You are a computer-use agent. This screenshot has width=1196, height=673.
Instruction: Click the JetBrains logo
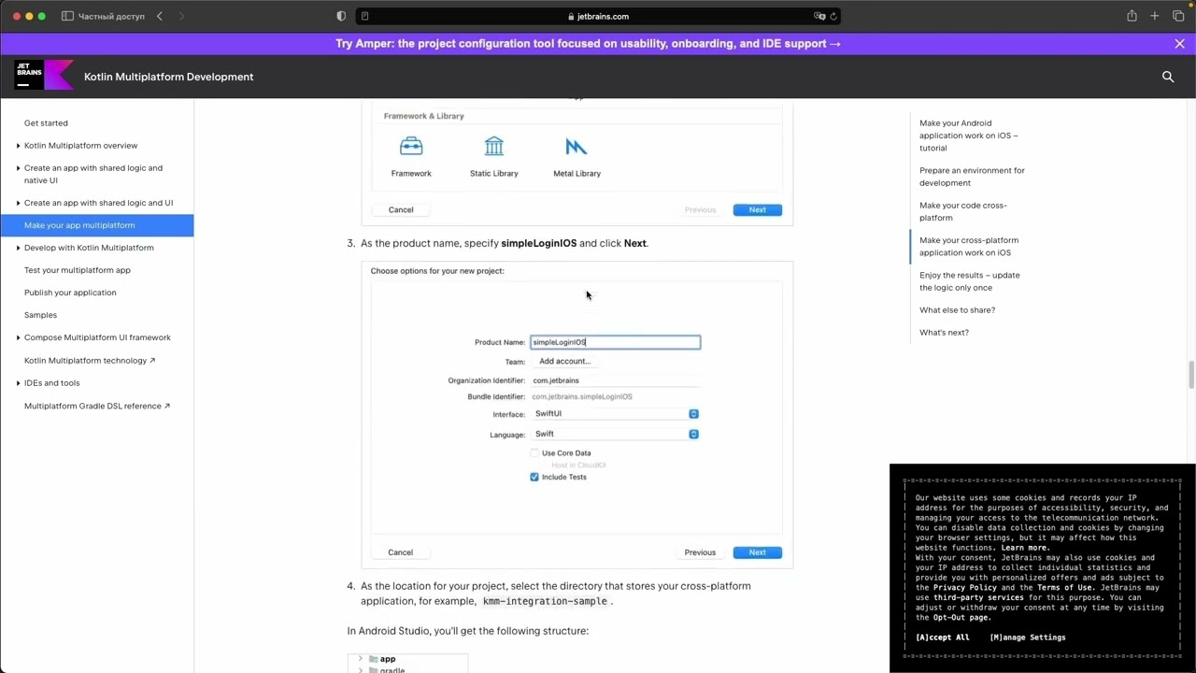pos(44,75)
